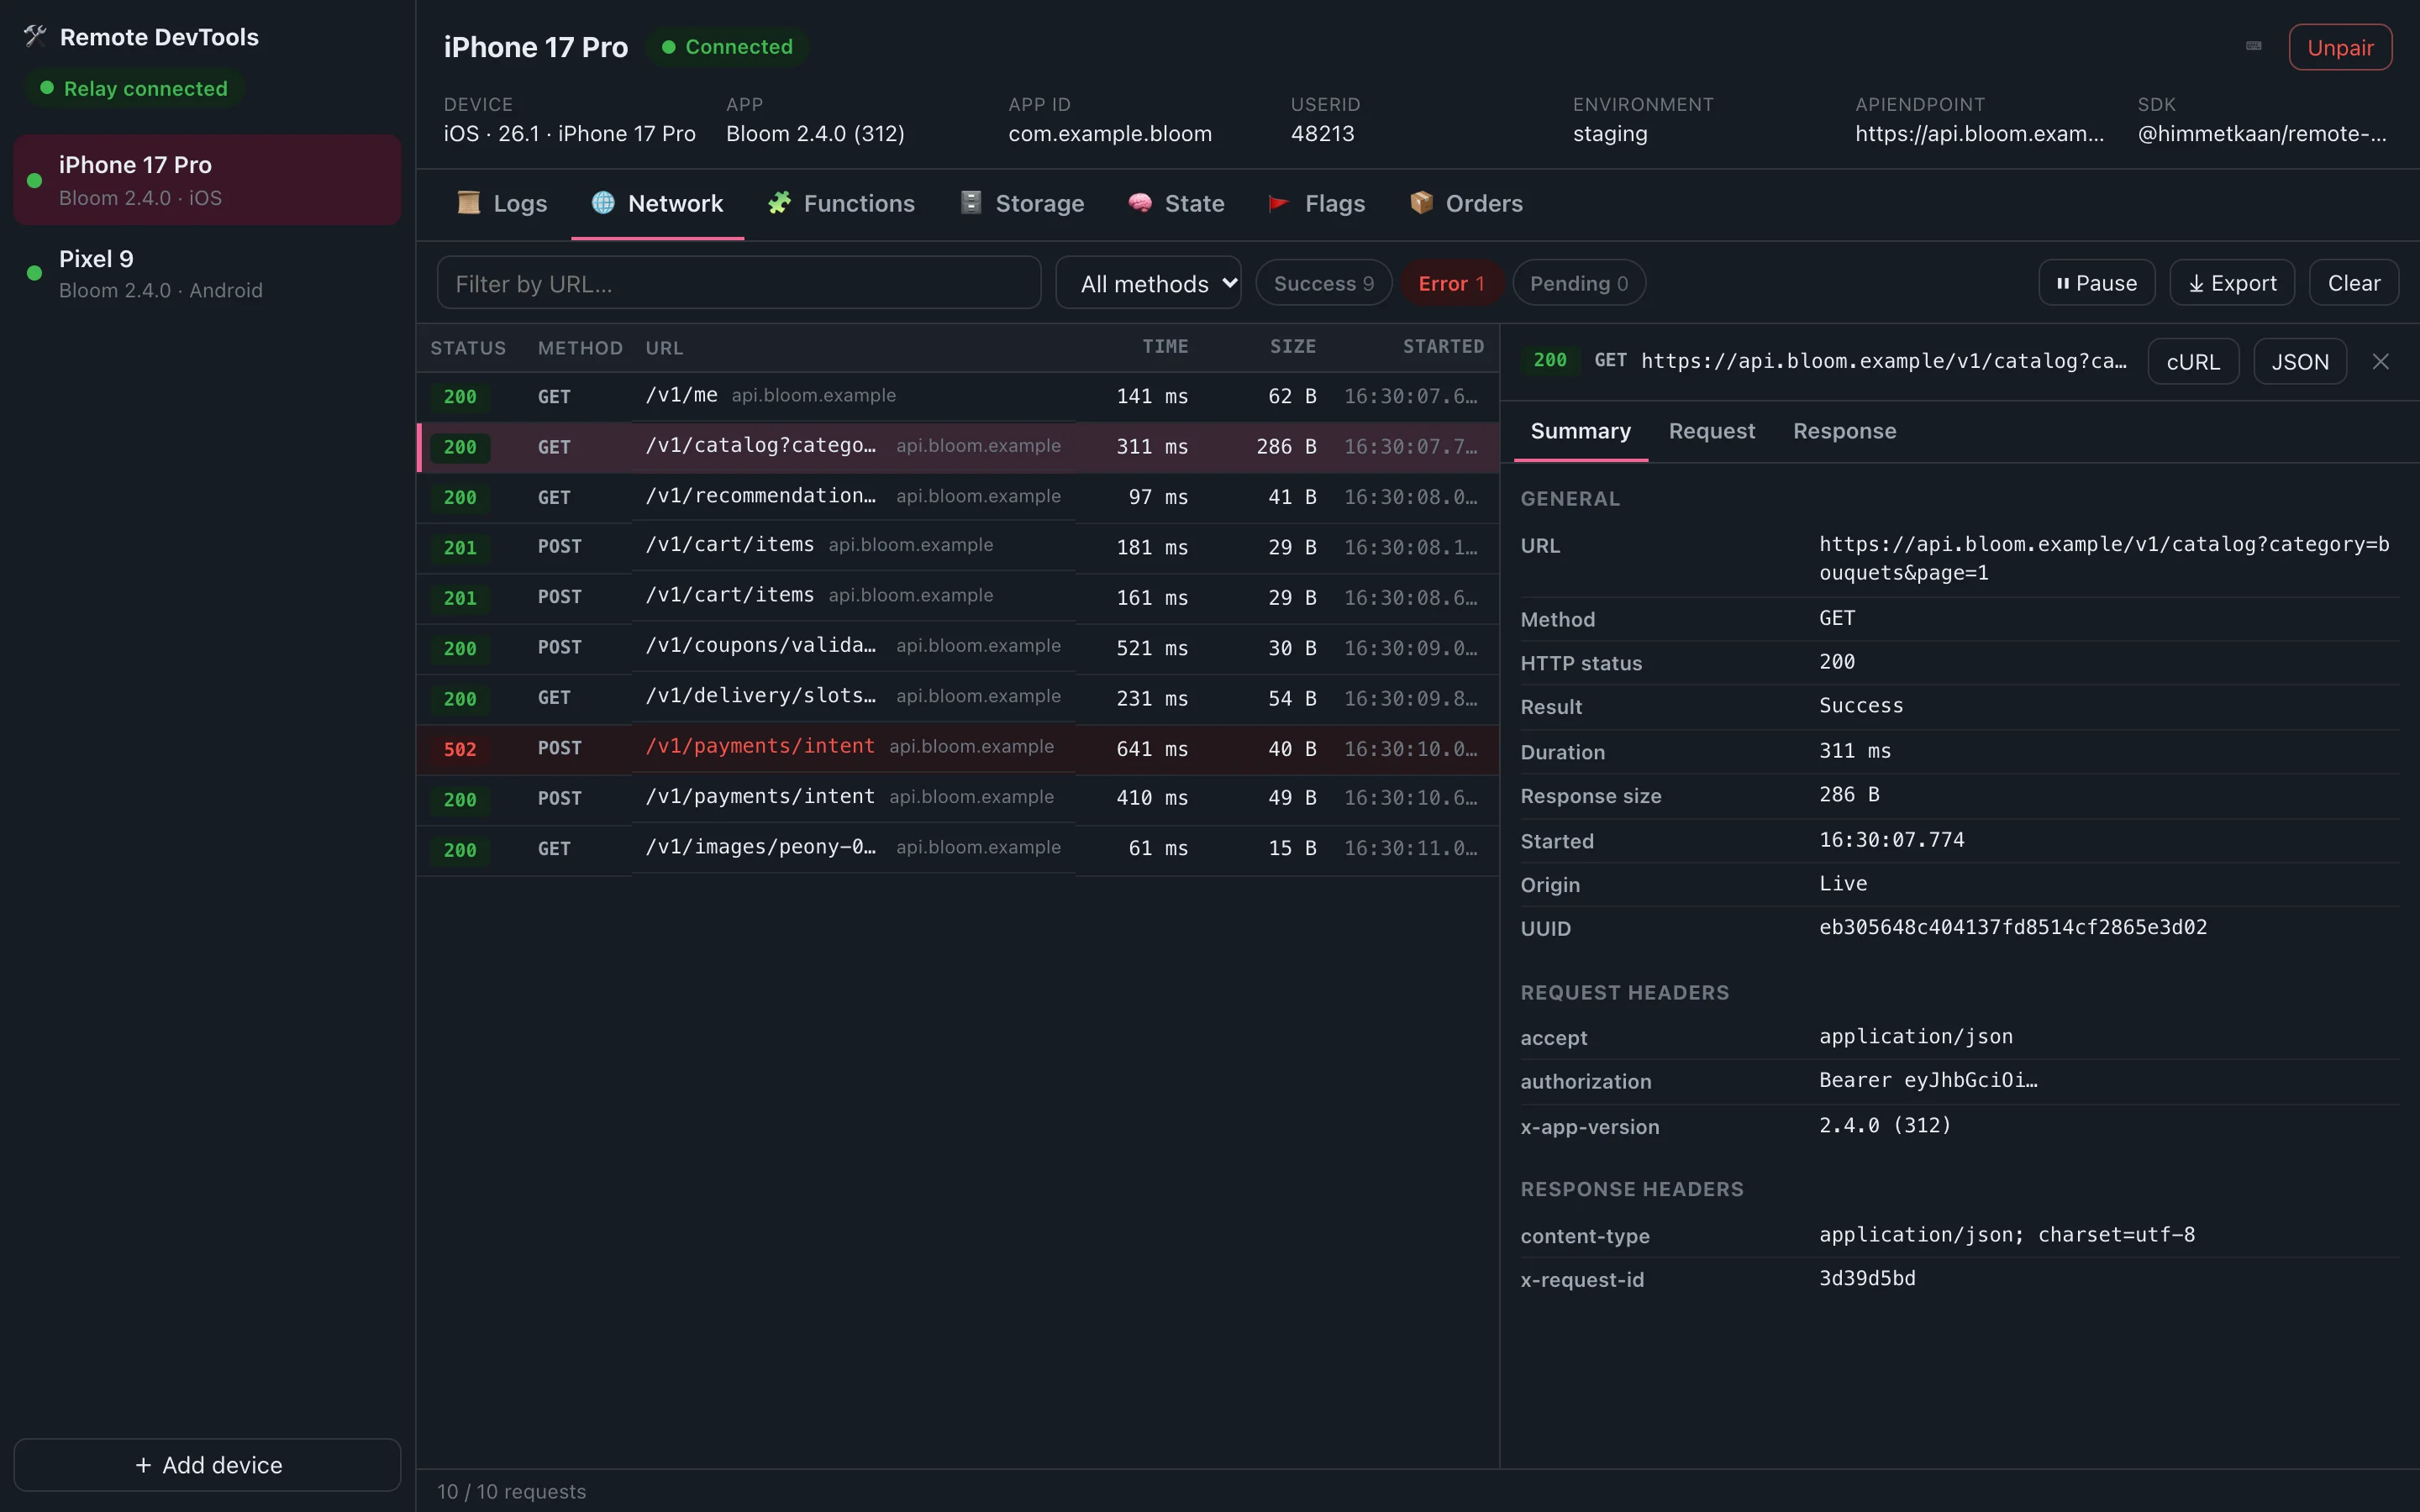
Task: Show the Response detail tab
Action: [x=1844, y=431]
